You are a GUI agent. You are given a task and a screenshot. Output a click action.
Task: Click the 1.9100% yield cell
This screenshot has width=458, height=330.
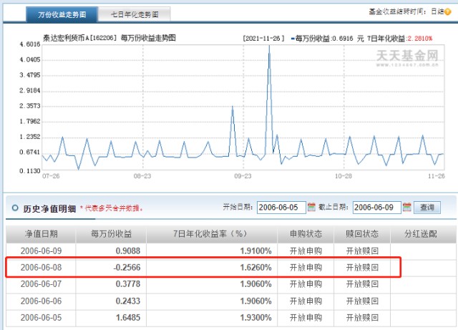[256, 251]
